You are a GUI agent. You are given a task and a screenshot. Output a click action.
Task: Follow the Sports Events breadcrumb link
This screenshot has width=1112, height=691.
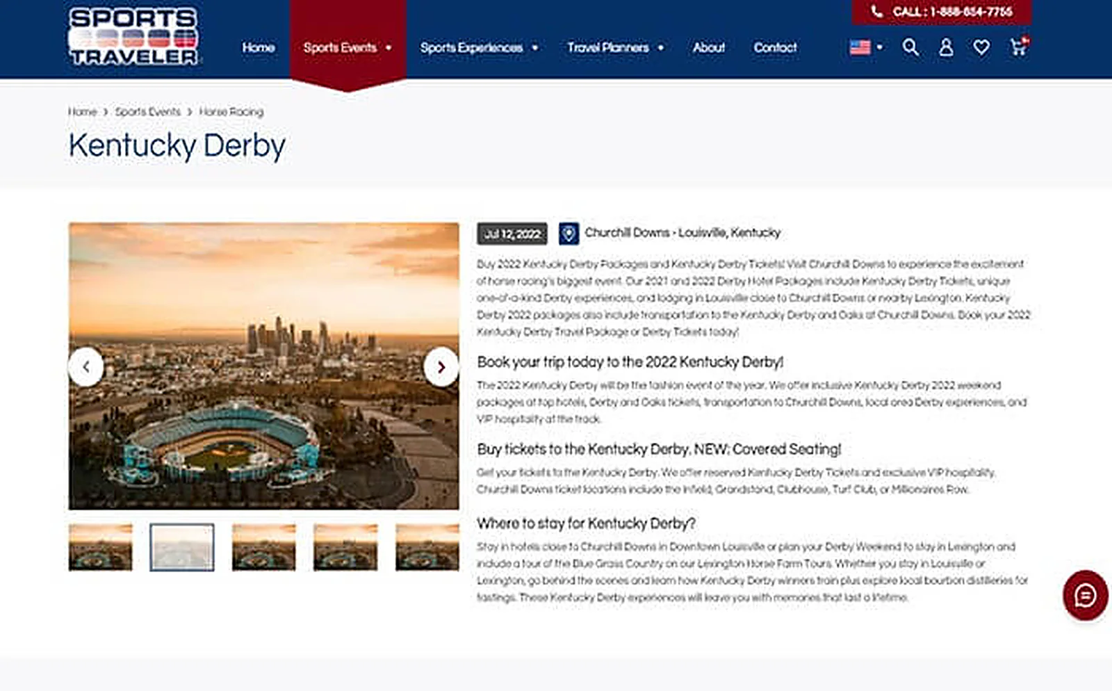point(147,111)
